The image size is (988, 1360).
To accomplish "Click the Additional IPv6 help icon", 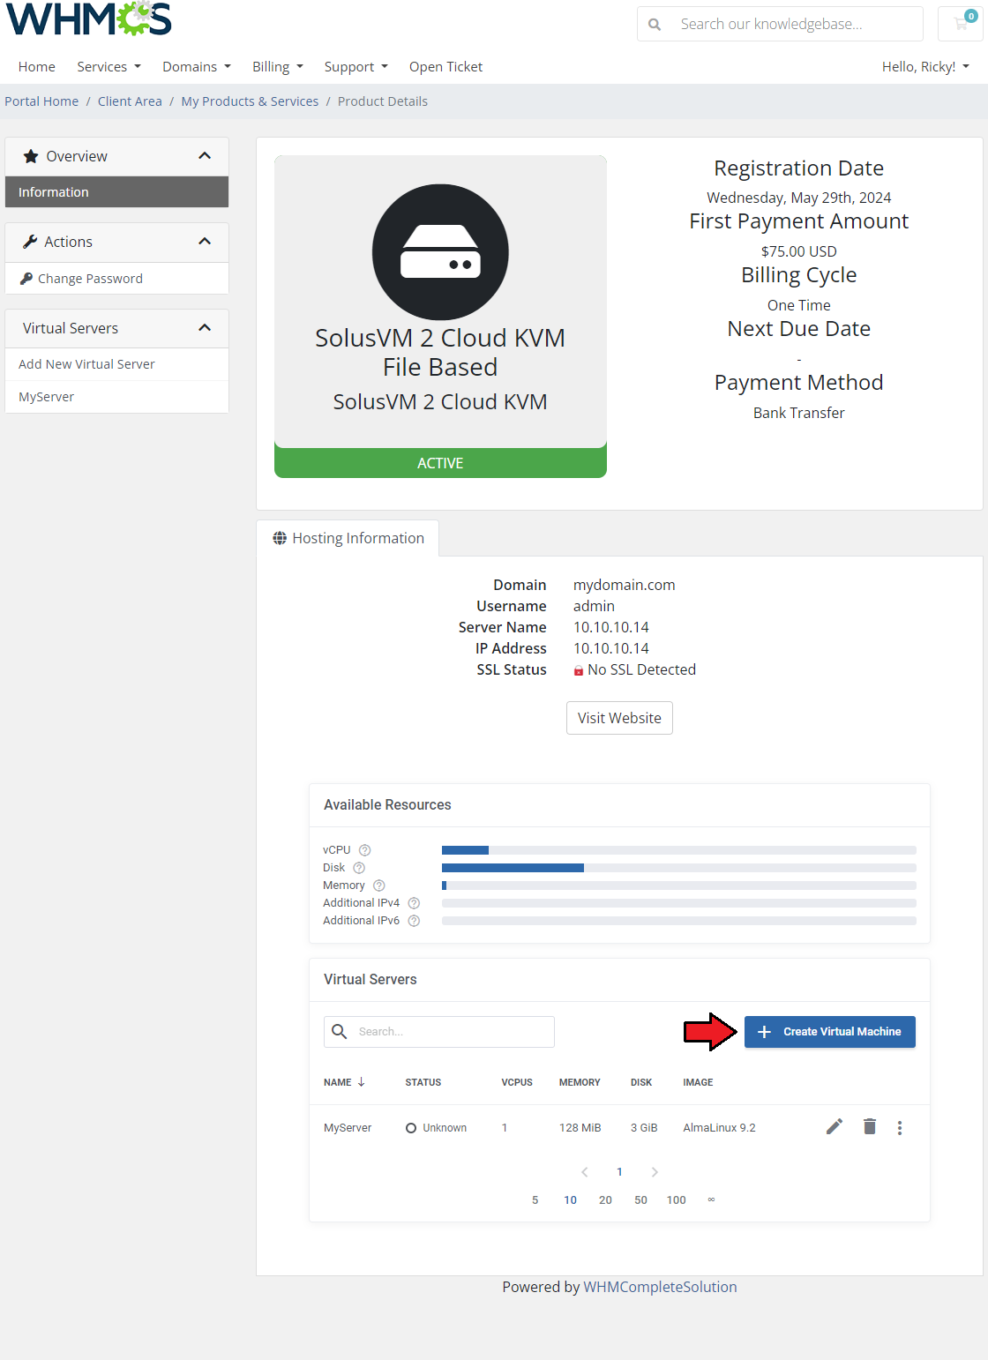I will click(x=414, y=921).
